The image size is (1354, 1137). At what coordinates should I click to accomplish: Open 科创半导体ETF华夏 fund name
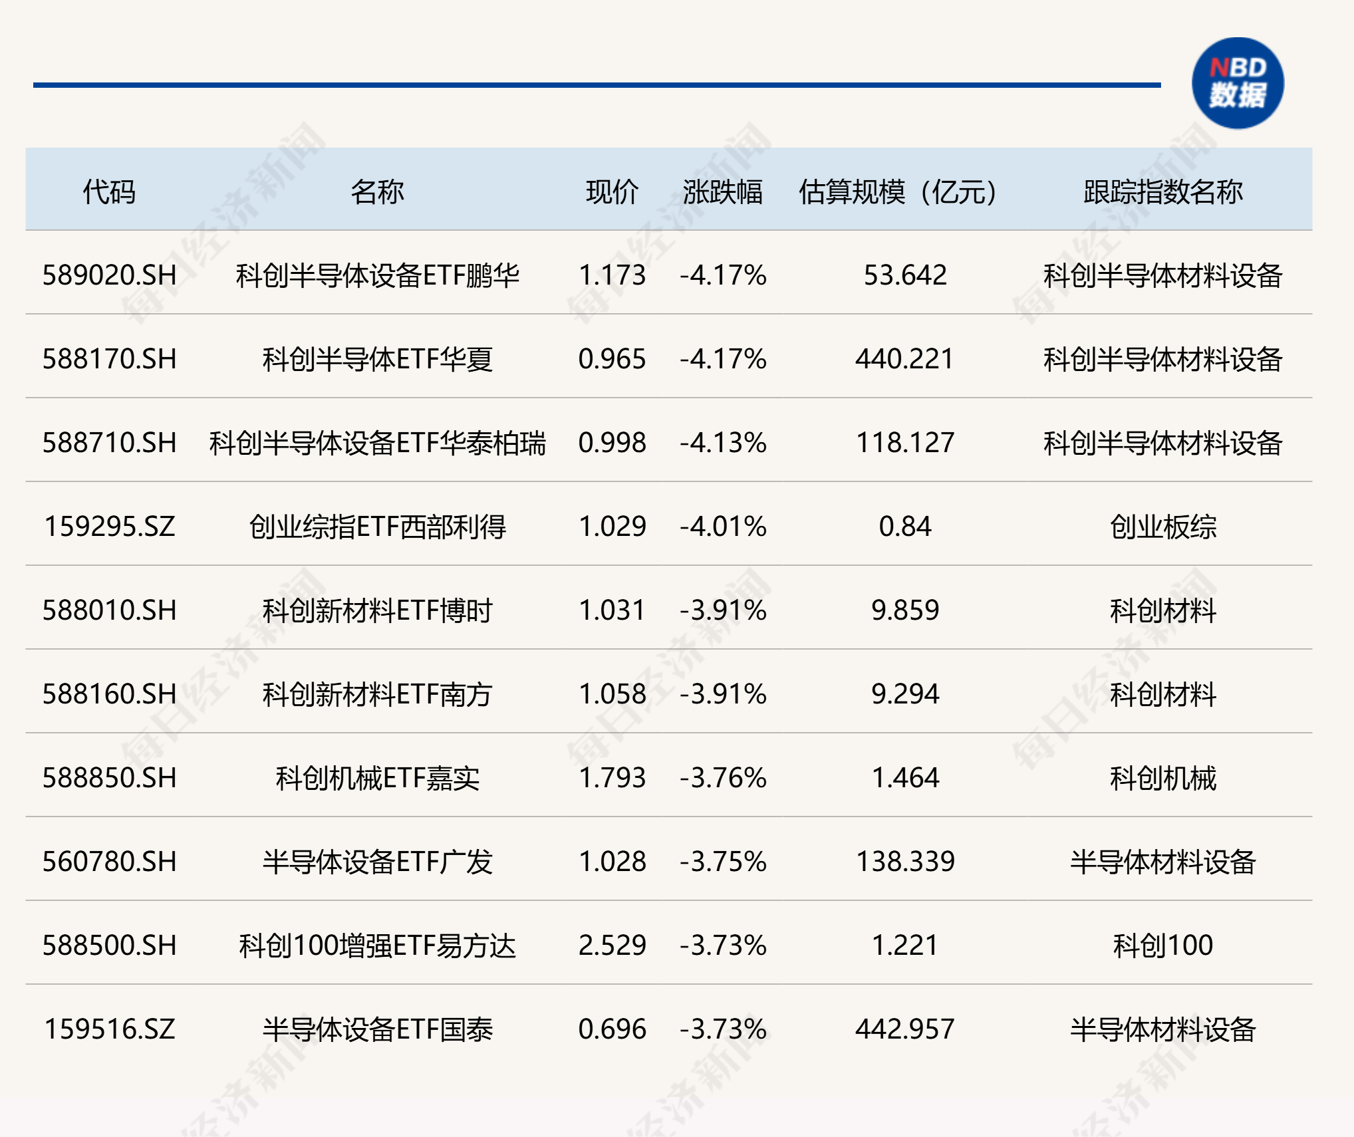coord(377,359)
